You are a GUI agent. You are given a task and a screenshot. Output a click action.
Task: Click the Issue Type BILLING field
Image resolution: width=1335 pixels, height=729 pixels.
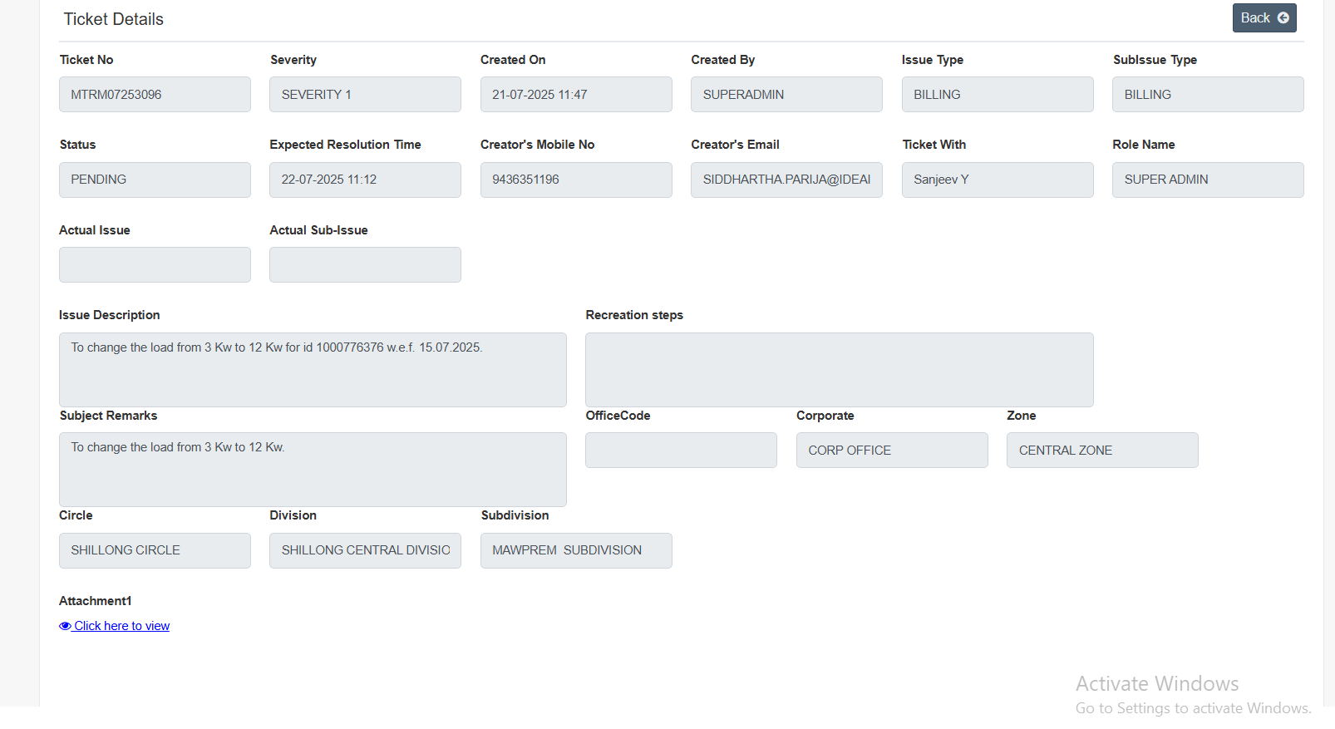998,95
